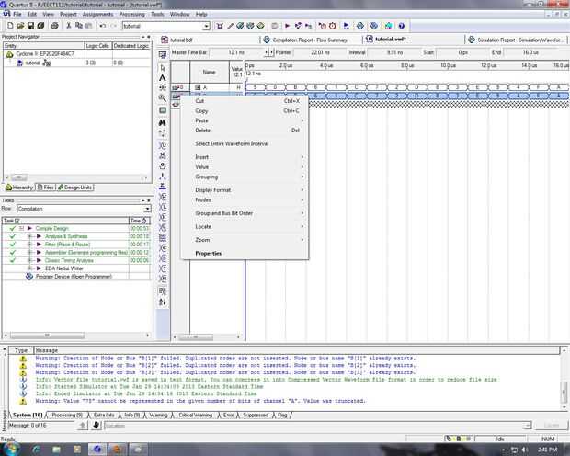The image size is (570, 456).
Task: Apply Forcing Low (0) value icon
Action: pos(163,165)
